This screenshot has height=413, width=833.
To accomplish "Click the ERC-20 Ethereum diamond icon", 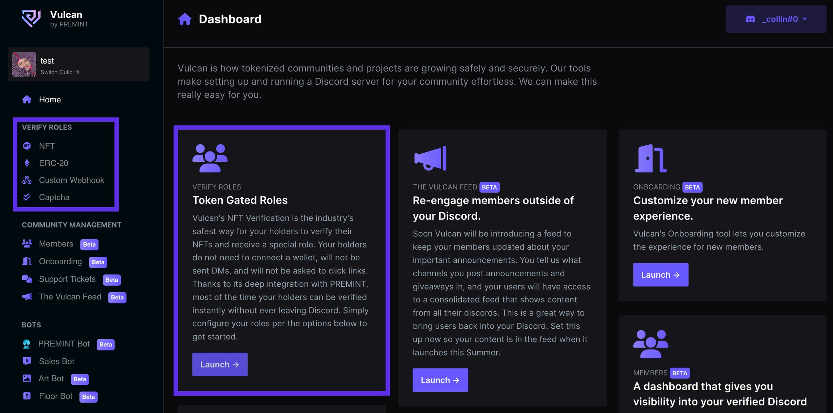I will [x=27, y=163].
